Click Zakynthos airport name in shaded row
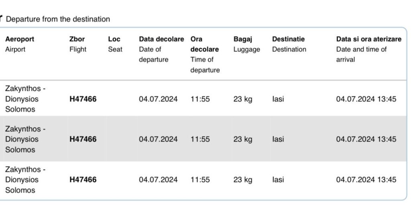This screenshot has height=207, width=411. point(25,139)
